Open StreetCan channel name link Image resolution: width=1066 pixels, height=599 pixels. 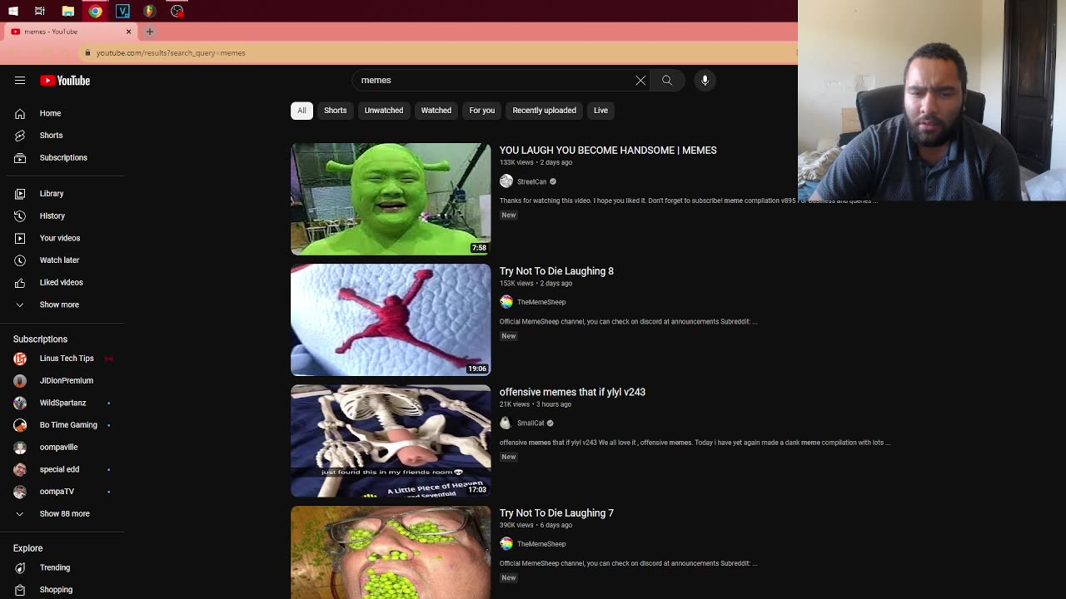coord(531,182)
